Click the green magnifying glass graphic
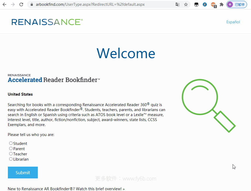Viewport: 251px width, 191px height. [208, 106]
